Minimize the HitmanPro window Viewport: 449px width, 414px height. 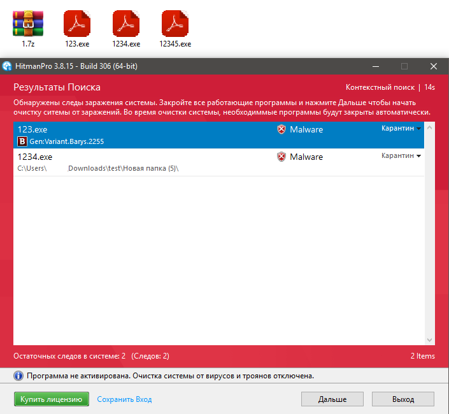[376, 66]
